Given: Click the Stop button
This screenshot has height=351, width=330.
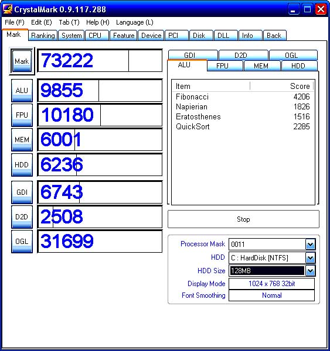Looking at the screenshot, I should tap(243, 219).
